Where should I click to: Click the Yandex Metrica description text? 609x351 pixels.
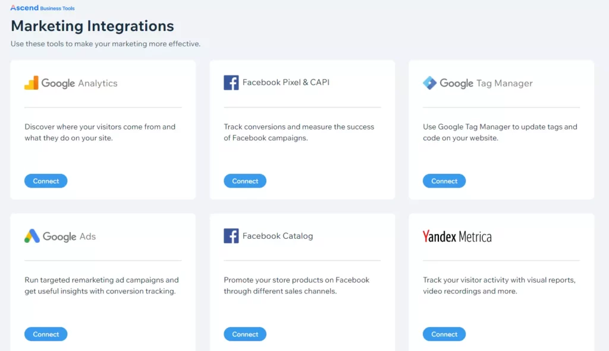(x=499, y=286)
